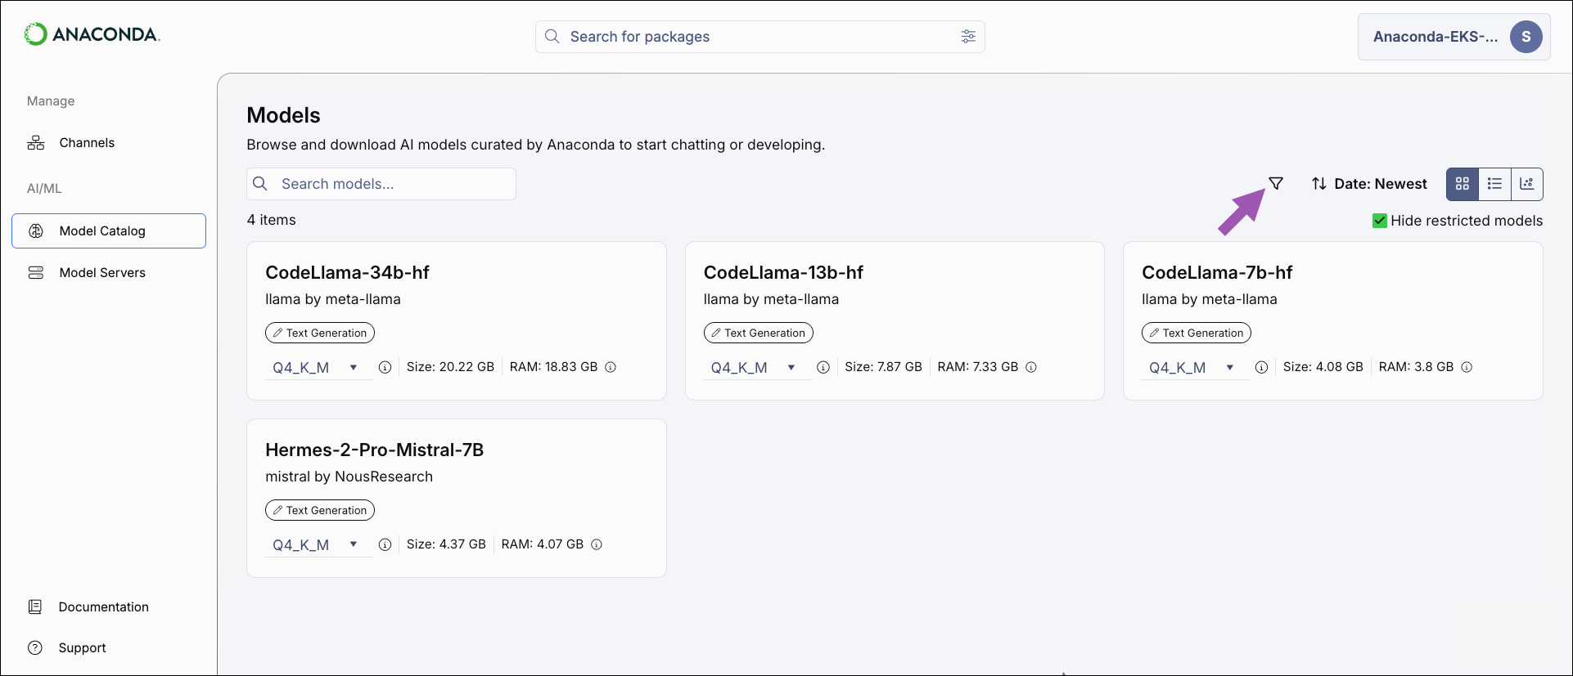Switch to grid card view
1573x676 pixels.
tap(1463, 184)
